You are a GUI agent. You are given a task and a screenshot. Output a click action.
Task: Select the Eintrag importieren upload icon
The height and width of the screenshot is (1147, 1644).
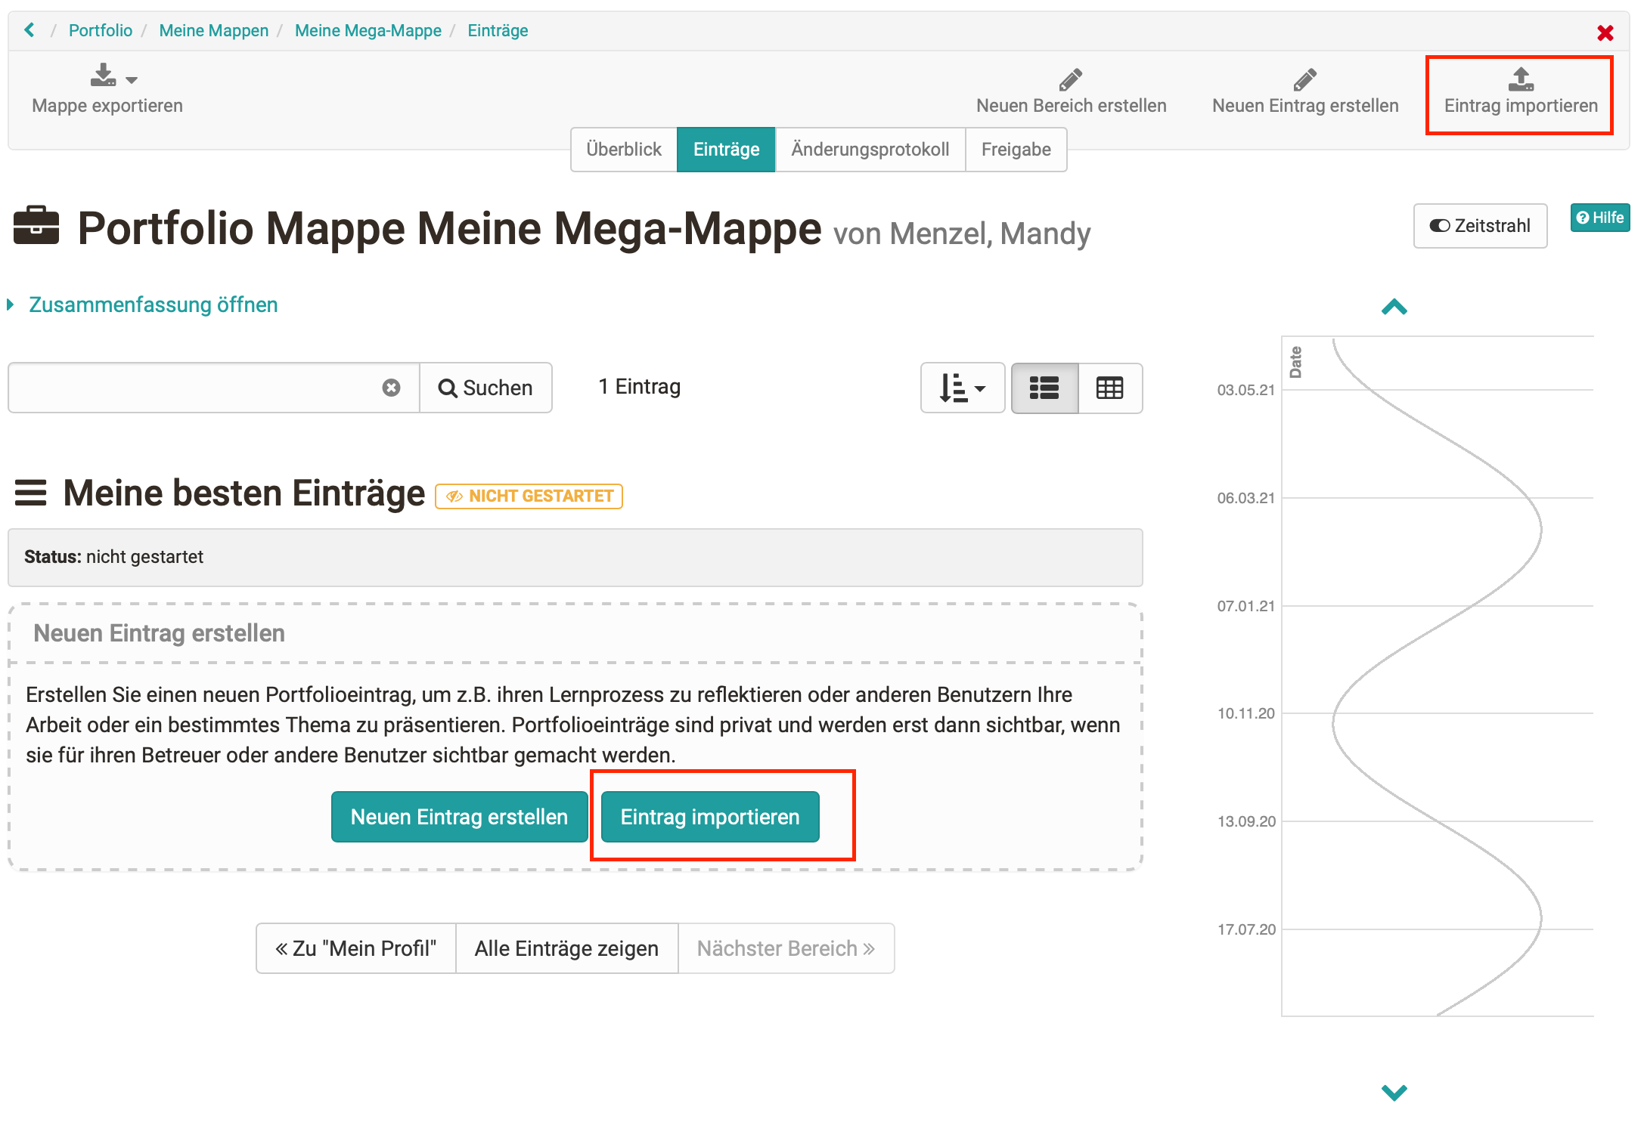1519,78
